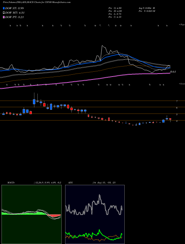This screenshot has height=244, width=185.
Task: Click the white DOW MT legend swatch
Action: (x=4, y=13)
